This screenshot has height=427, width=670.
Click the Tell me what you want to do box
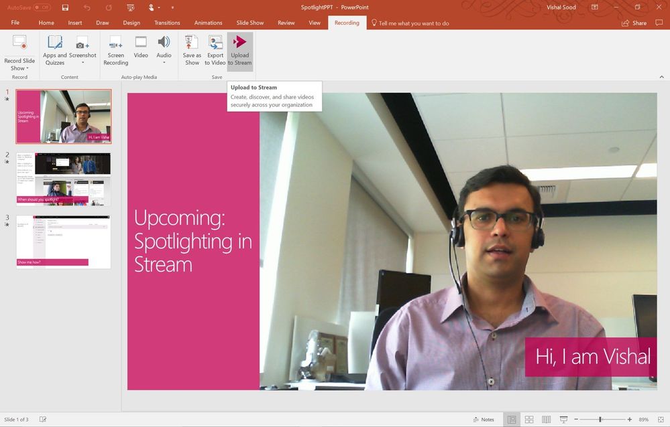click(410, 23)
